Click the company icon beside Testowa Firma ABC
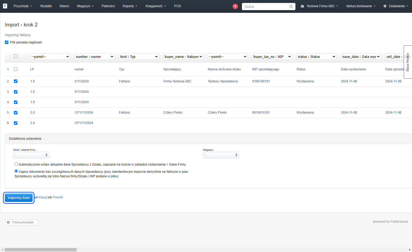Screen dimensions: 412x252 (x=302, y=6)
